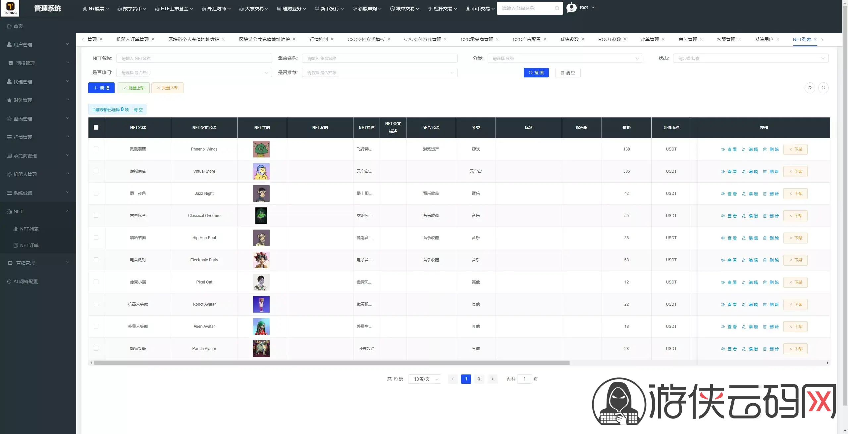Open the 分类 dropdown filter

point(565,58)
